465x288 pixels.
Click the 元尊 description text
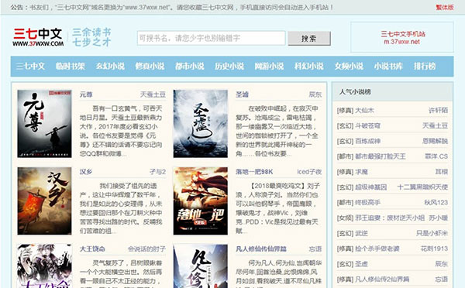click(122, 131)
